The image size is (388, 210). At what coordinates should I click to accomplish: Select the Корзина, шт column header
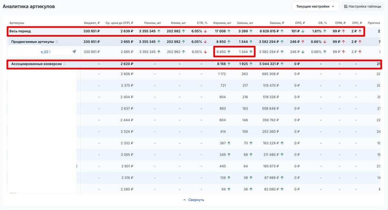coord(222,23)
